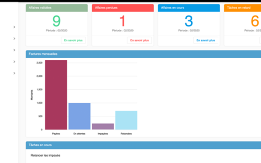Click 'Période : 02/2020' under Affaires validées
This screenshot has height=163, width=261.
[x=57, y=31]
